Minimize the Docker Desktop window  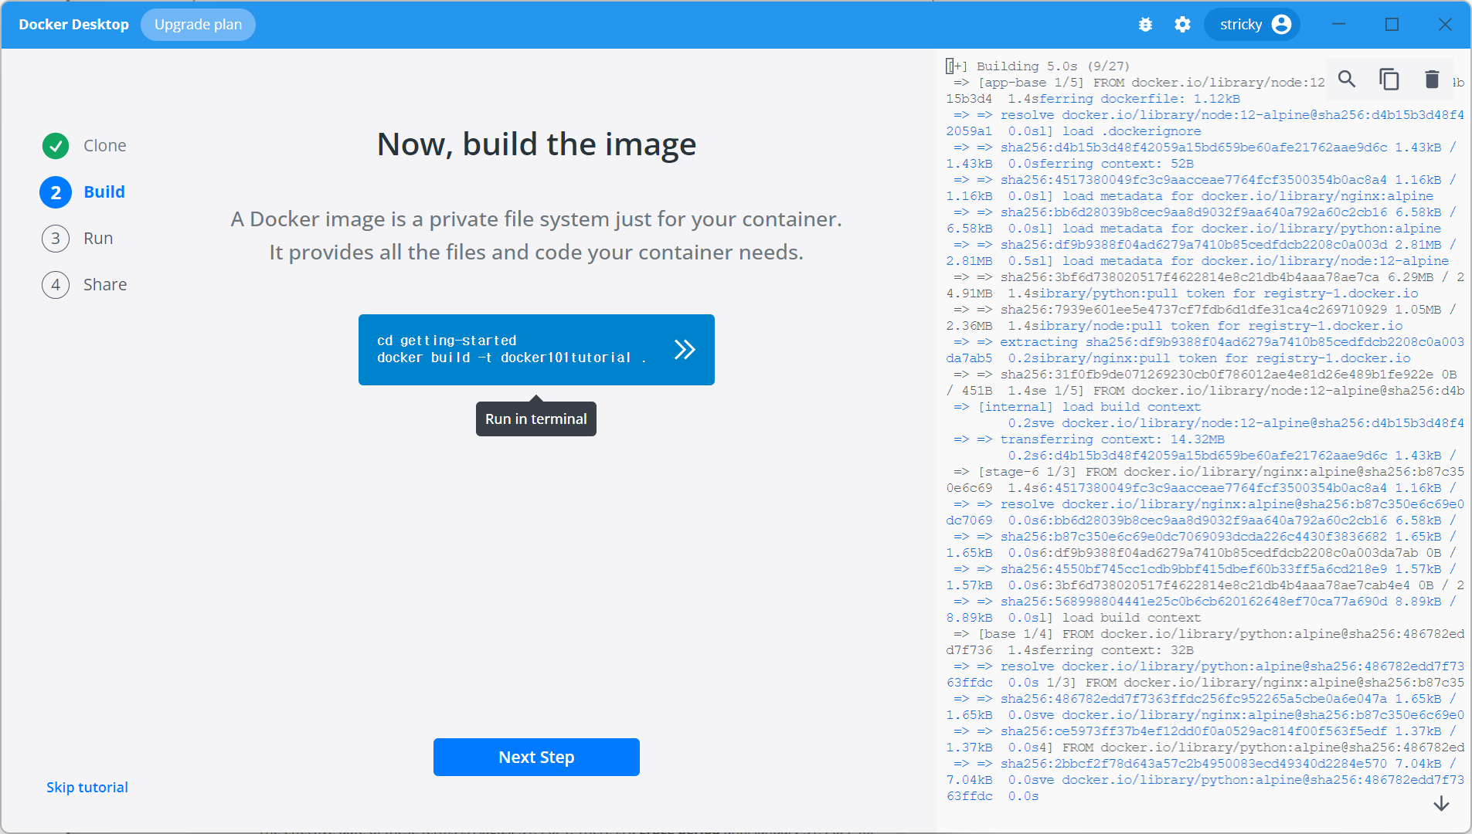coord(1339,25)
